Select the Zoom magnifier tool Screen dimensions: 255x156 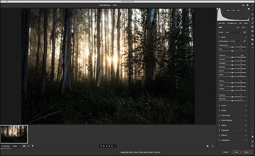252,132
